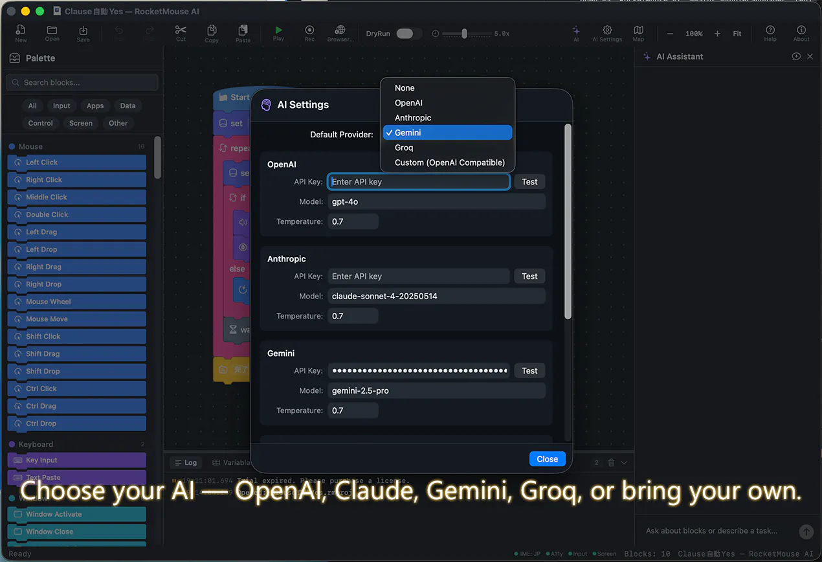Open a project with the Open icon
822x562 pixels.
52,34
